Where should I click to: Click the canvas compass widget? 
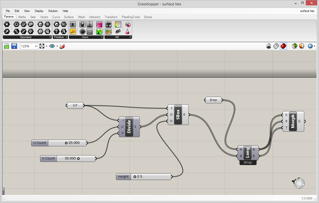point(299,183)
